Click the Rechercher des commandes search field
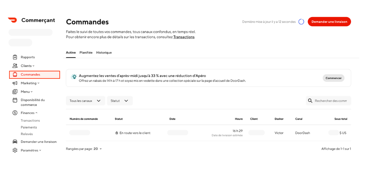The image size is (366, 169). point(328,101)
